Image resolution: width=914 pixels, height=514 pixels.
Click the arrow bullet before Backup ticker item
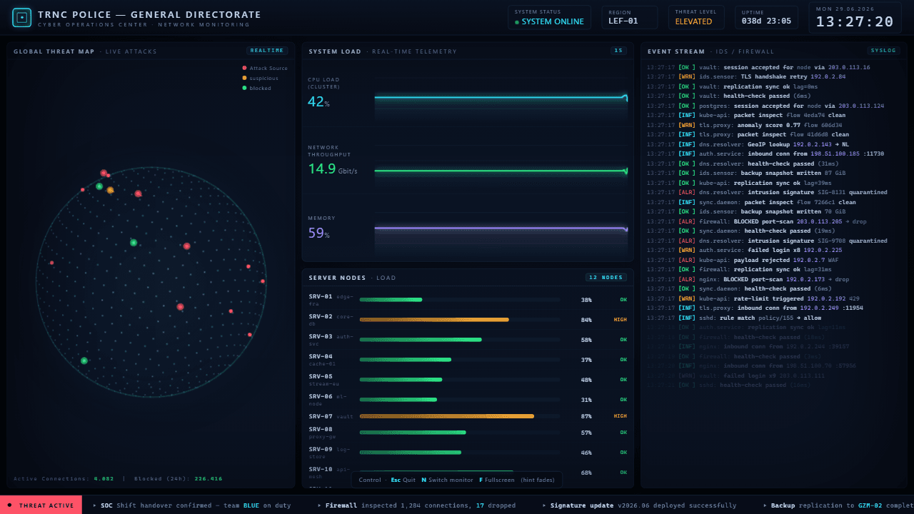(765, 505)
